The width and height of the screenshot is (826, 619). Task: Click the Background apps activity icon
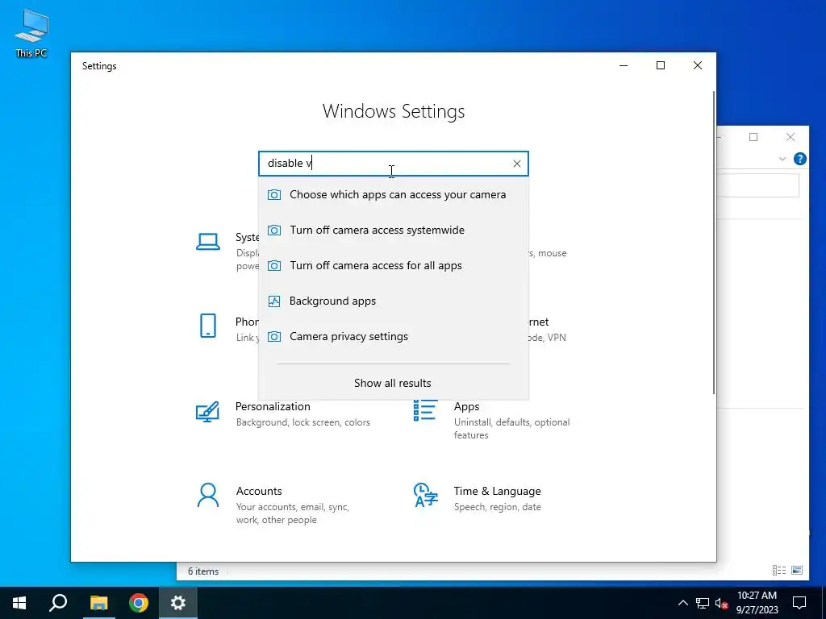point(274,301)
